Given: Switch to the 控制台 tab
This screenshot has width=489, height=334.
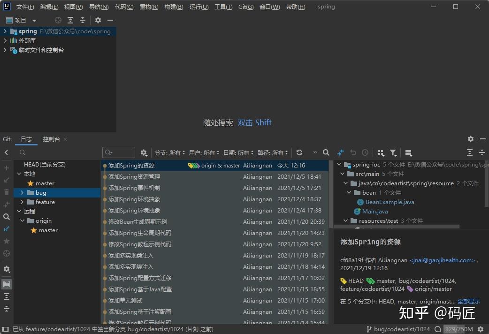Looking at the screenshot, I should click(x=52, y=139).
